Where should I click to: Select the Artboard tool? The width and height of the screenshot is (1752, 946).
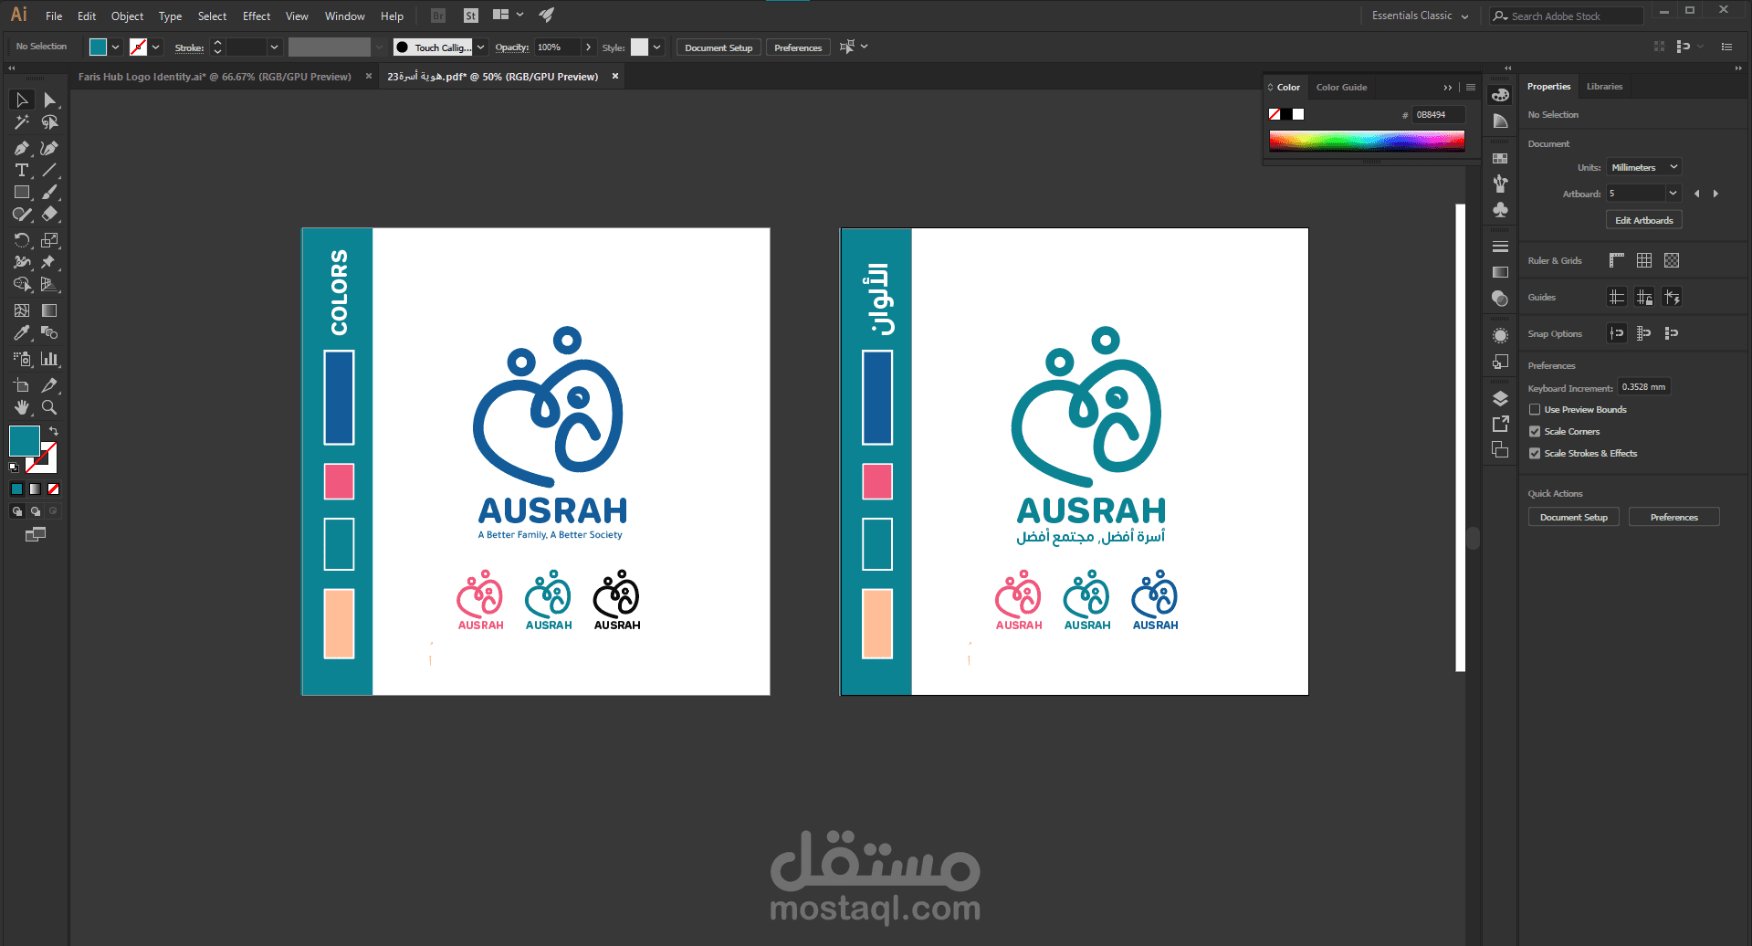click(22, 385)
